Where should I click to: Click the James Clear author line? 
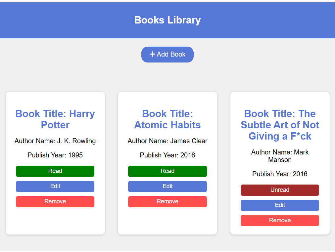pos(167,141)
